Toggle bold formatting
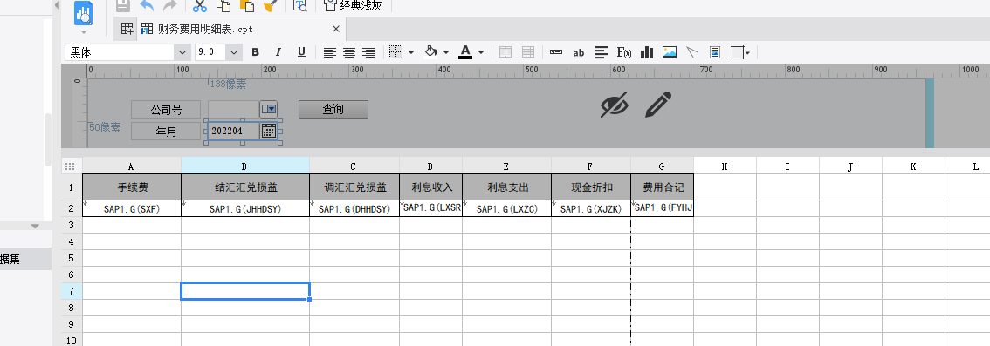The height and width of the screenshot is (346, 990). click(255, 52)
